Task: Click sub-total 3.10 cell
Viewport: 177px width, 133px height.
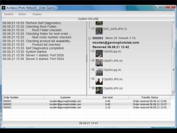Action: [108, 107]
